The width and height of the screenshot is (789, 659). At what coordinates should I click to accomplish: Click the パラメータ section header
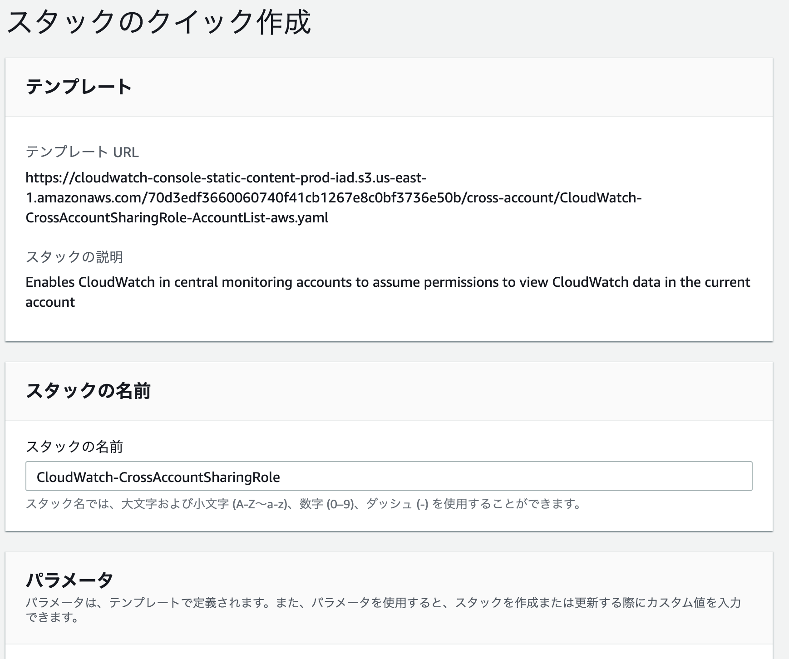pyautogui.click(x=69, y=580)
